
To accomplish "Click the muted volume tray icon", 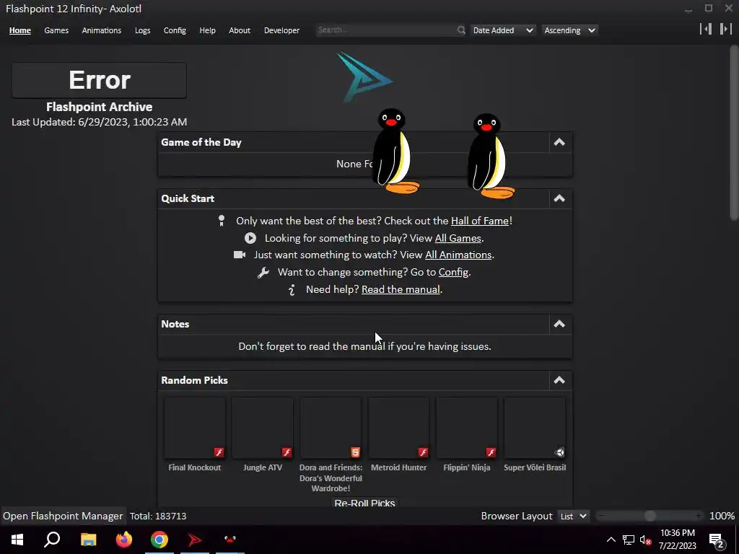I will pos(645,540).
